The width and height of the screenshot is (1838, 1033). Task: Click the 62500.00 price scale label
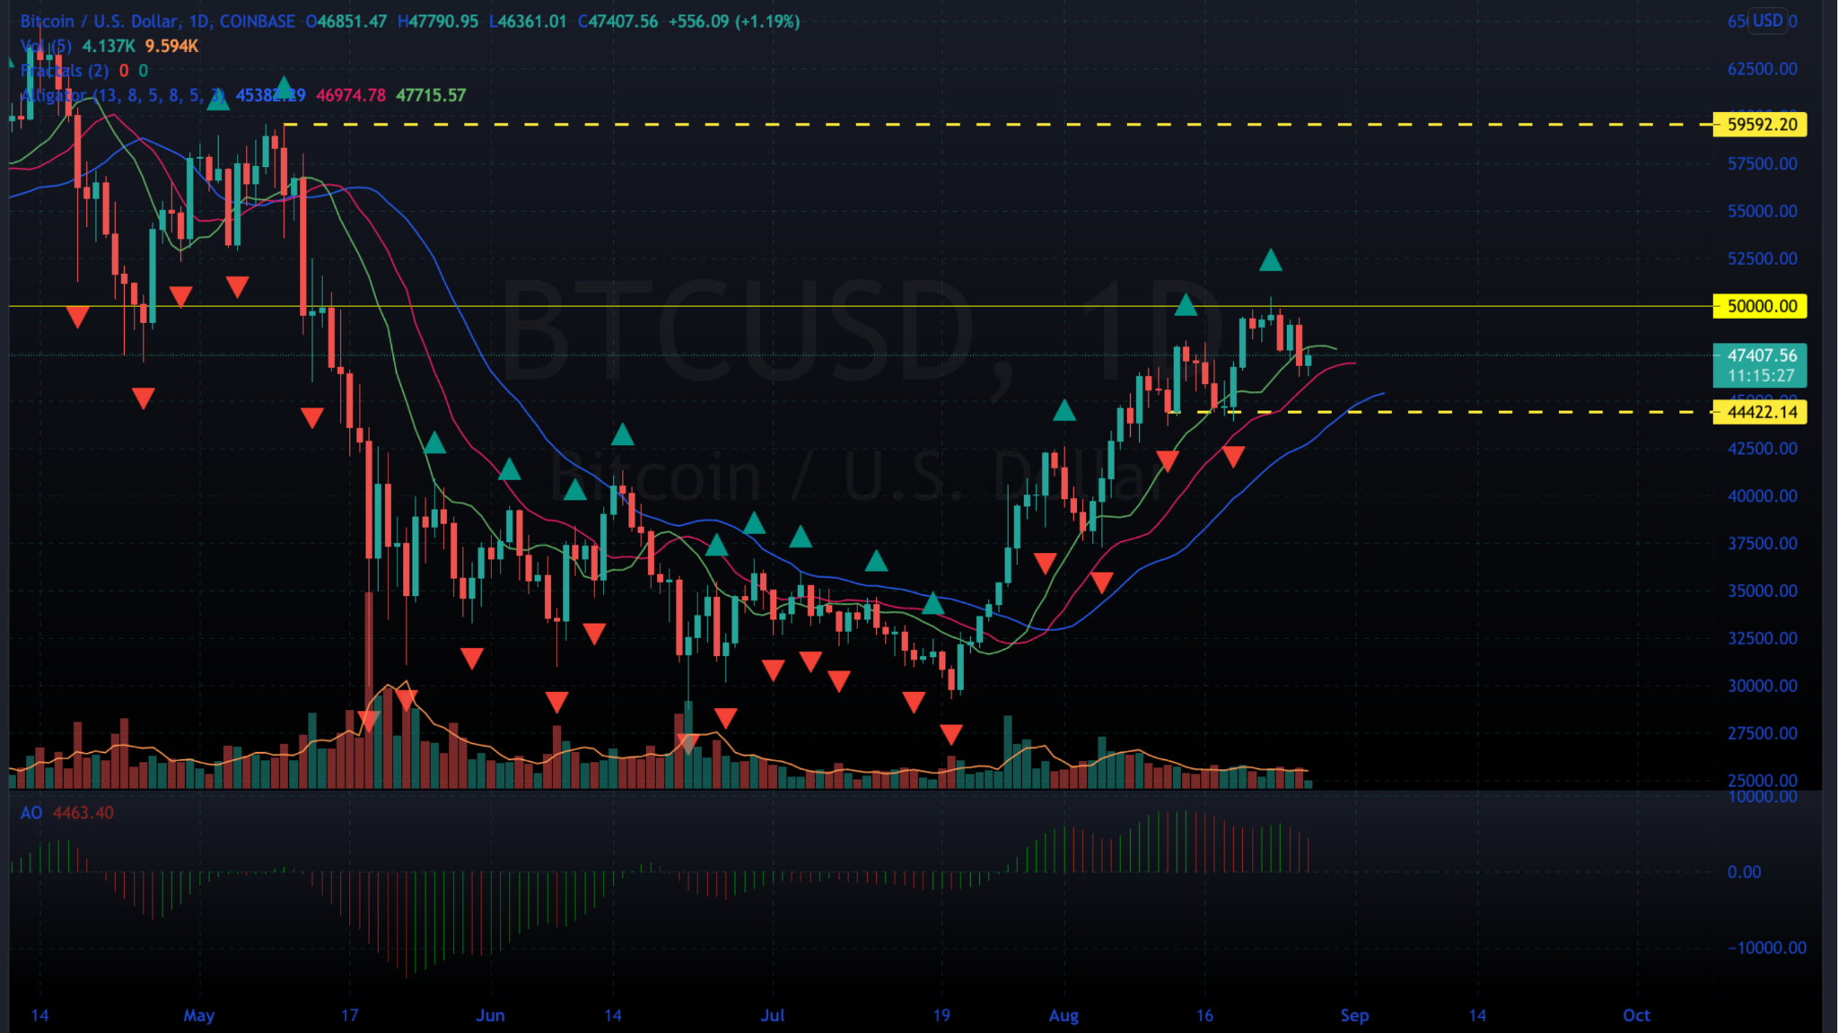pyautogui.click(x=1762, y=69)
